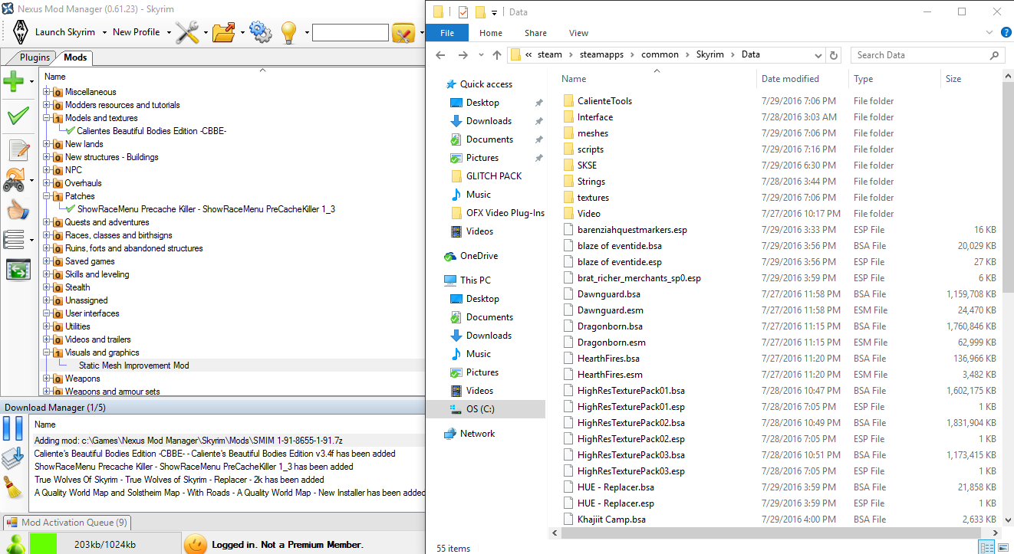Click the Launch Skyrim button
This screenshot has height=554, width=1014.
click(65, 32)
